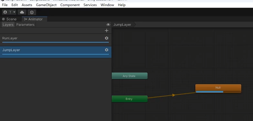Toggle the eye visibility icon in Animator

[x=108, y=25]
